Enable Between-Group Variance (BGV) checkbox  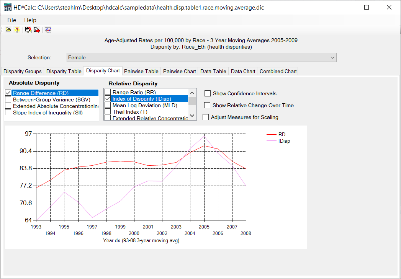[x=8, y=100]
